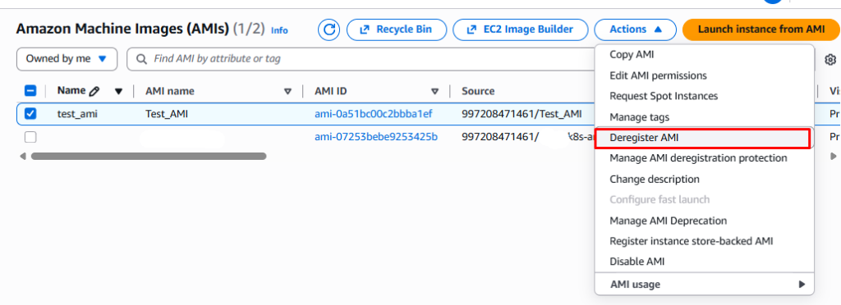This screenshot has height=305, width=841.
Task: Click the pencil edit icon beside Name
Action: click(94, 92)
